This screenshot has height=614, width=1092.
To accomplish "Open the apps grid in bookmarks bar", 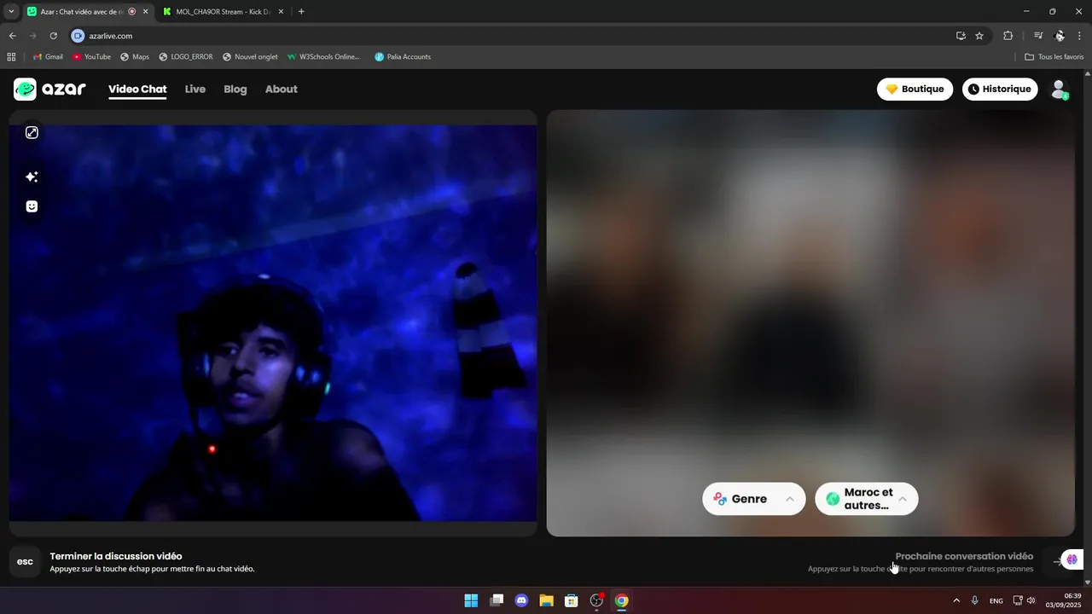I will pos(11,57).
